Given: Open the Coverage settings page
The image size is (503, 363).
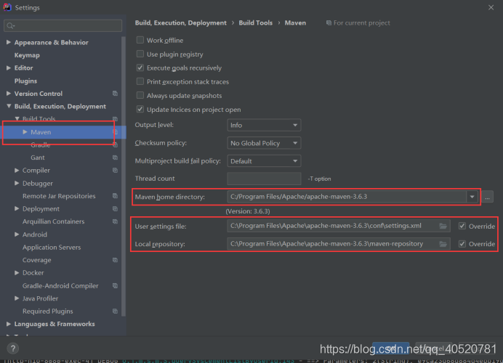Looking at the screenshot, I should click(37, 260).
